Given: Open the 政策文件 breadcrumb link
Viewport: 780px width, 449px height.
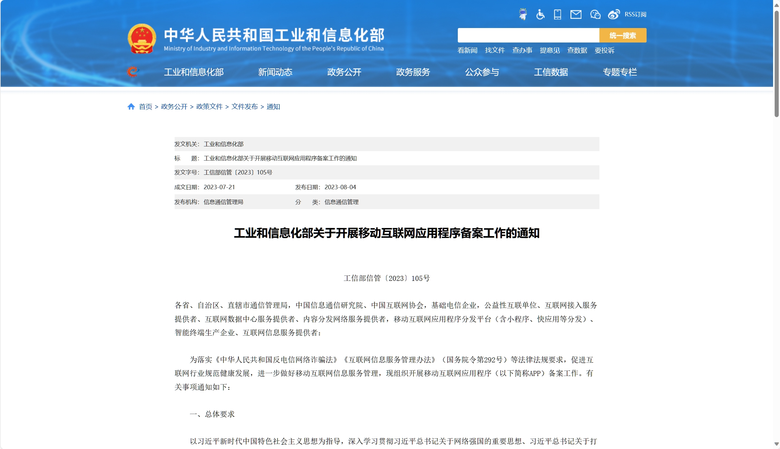Looking at the screenshot, I should 209,106.
